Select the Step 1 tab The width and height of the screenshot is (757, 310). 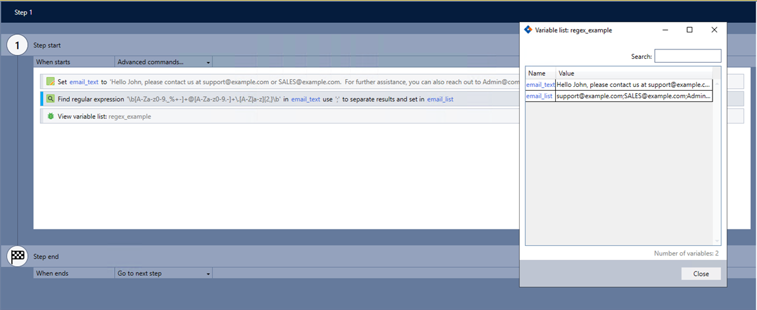point(23,13)
